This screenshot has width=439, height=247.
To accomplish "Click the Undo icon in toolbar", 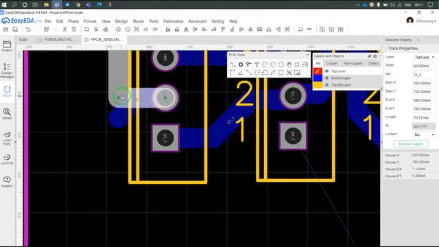I will (28, 29).
